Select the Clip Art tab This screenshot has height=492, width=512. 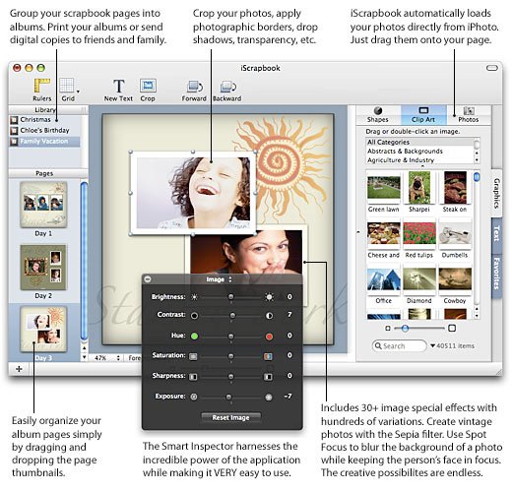pos(423,115)
